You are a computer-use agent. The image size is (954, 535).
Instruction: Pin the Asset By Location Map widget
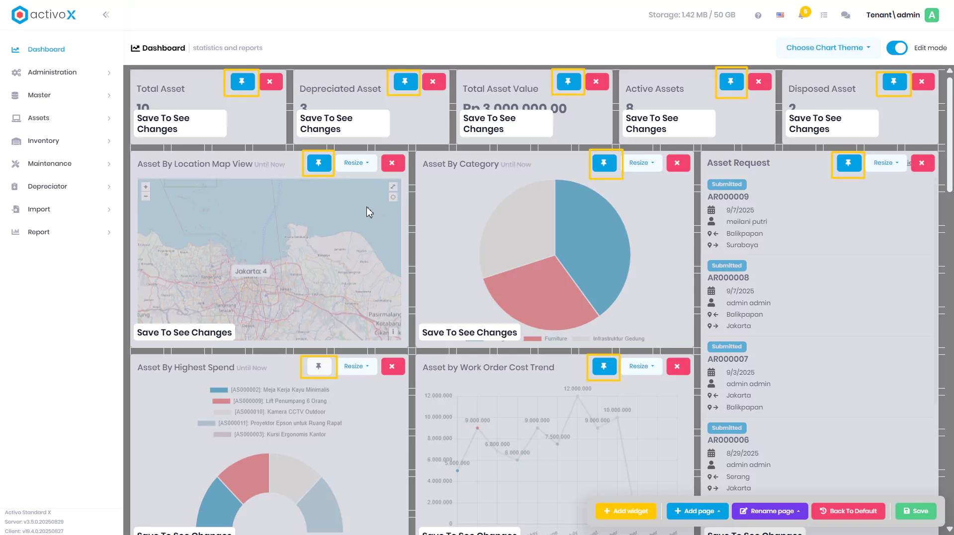point(319,163)
